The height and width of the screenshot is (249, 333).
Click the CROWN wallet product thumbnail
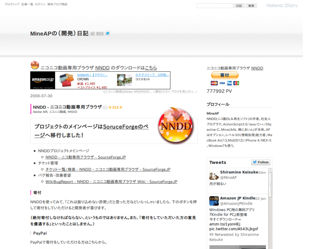pyautogui.click(x=66, y=80)
